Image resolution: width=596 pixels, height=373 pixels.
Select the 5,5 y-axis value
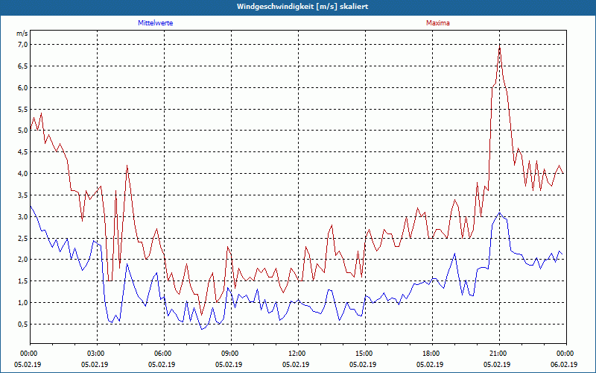coord(22,109)
